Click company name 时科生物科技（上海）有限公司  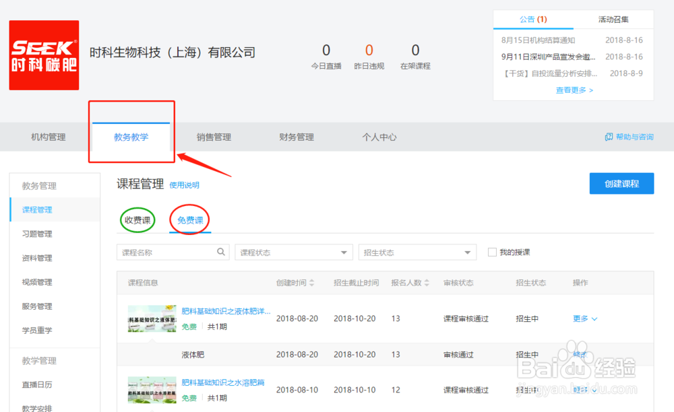[173, 53]
